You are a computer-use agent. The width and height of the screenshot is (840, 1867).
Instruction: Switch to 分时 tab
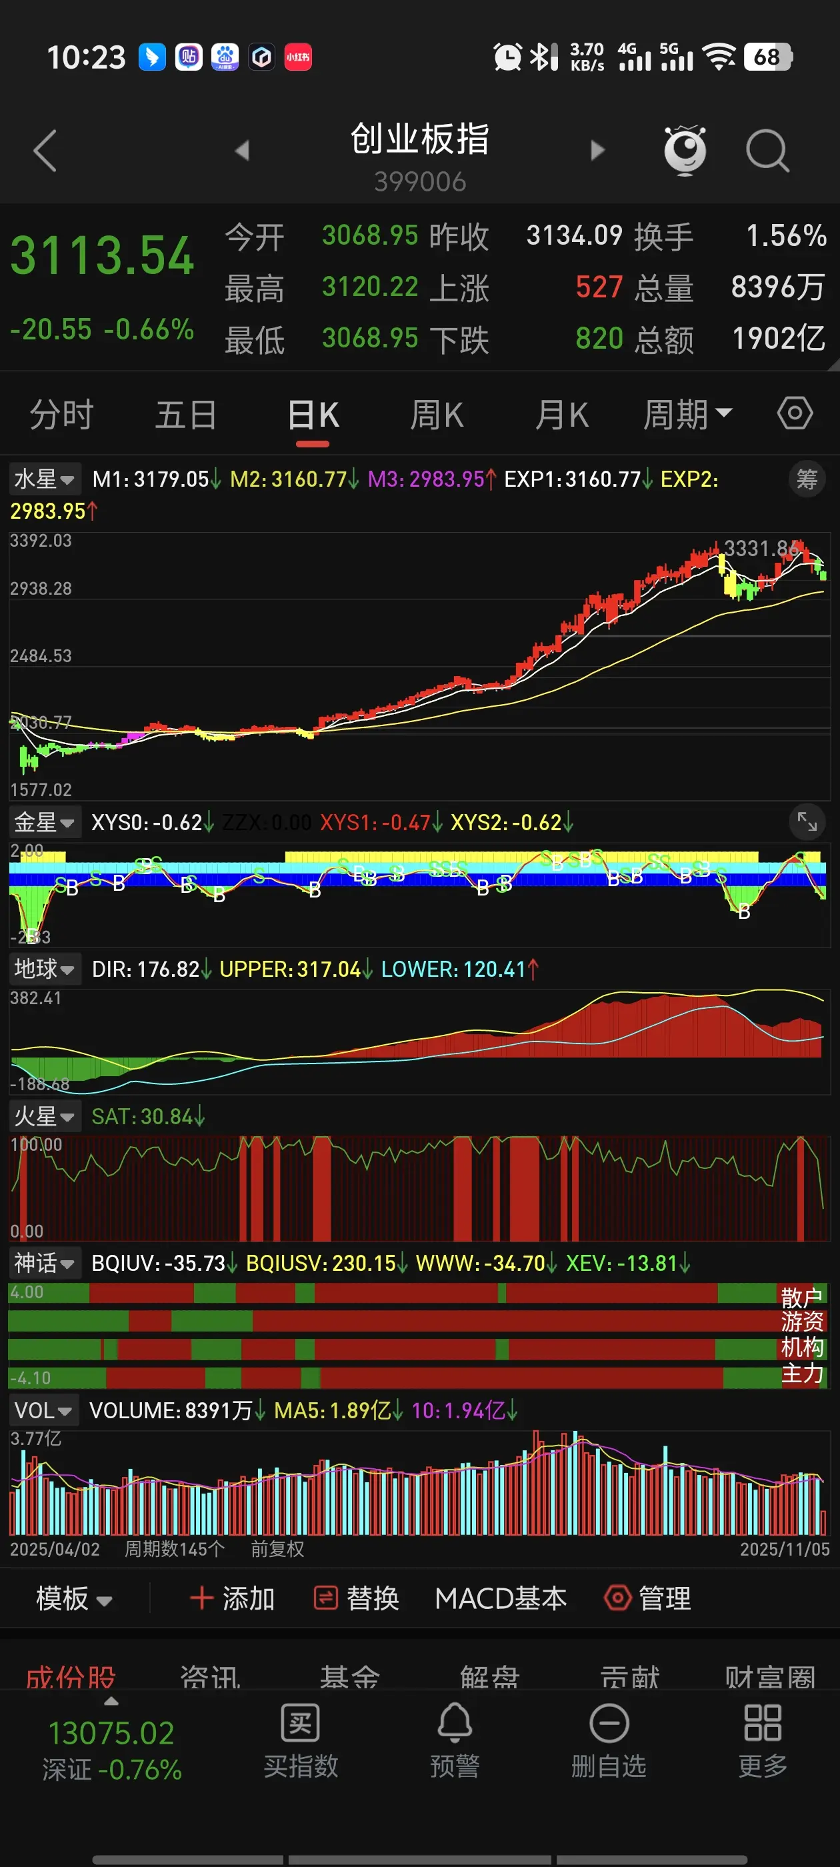tap(61, 415)
